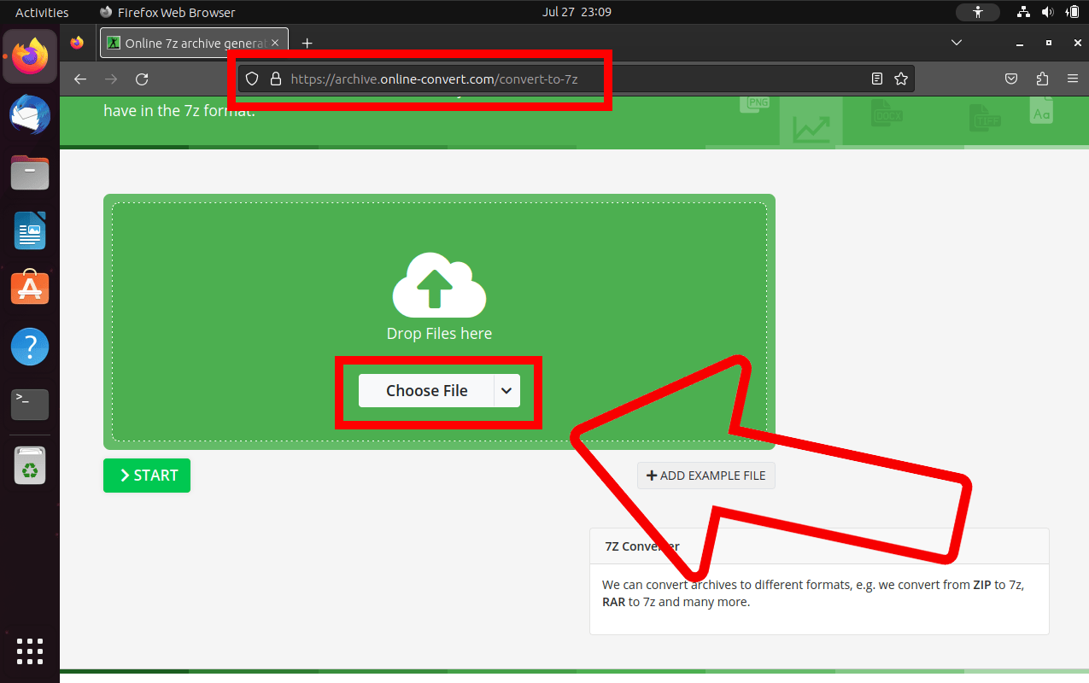Expand the Choose File dropdown arrow

[x=507, y=390]
